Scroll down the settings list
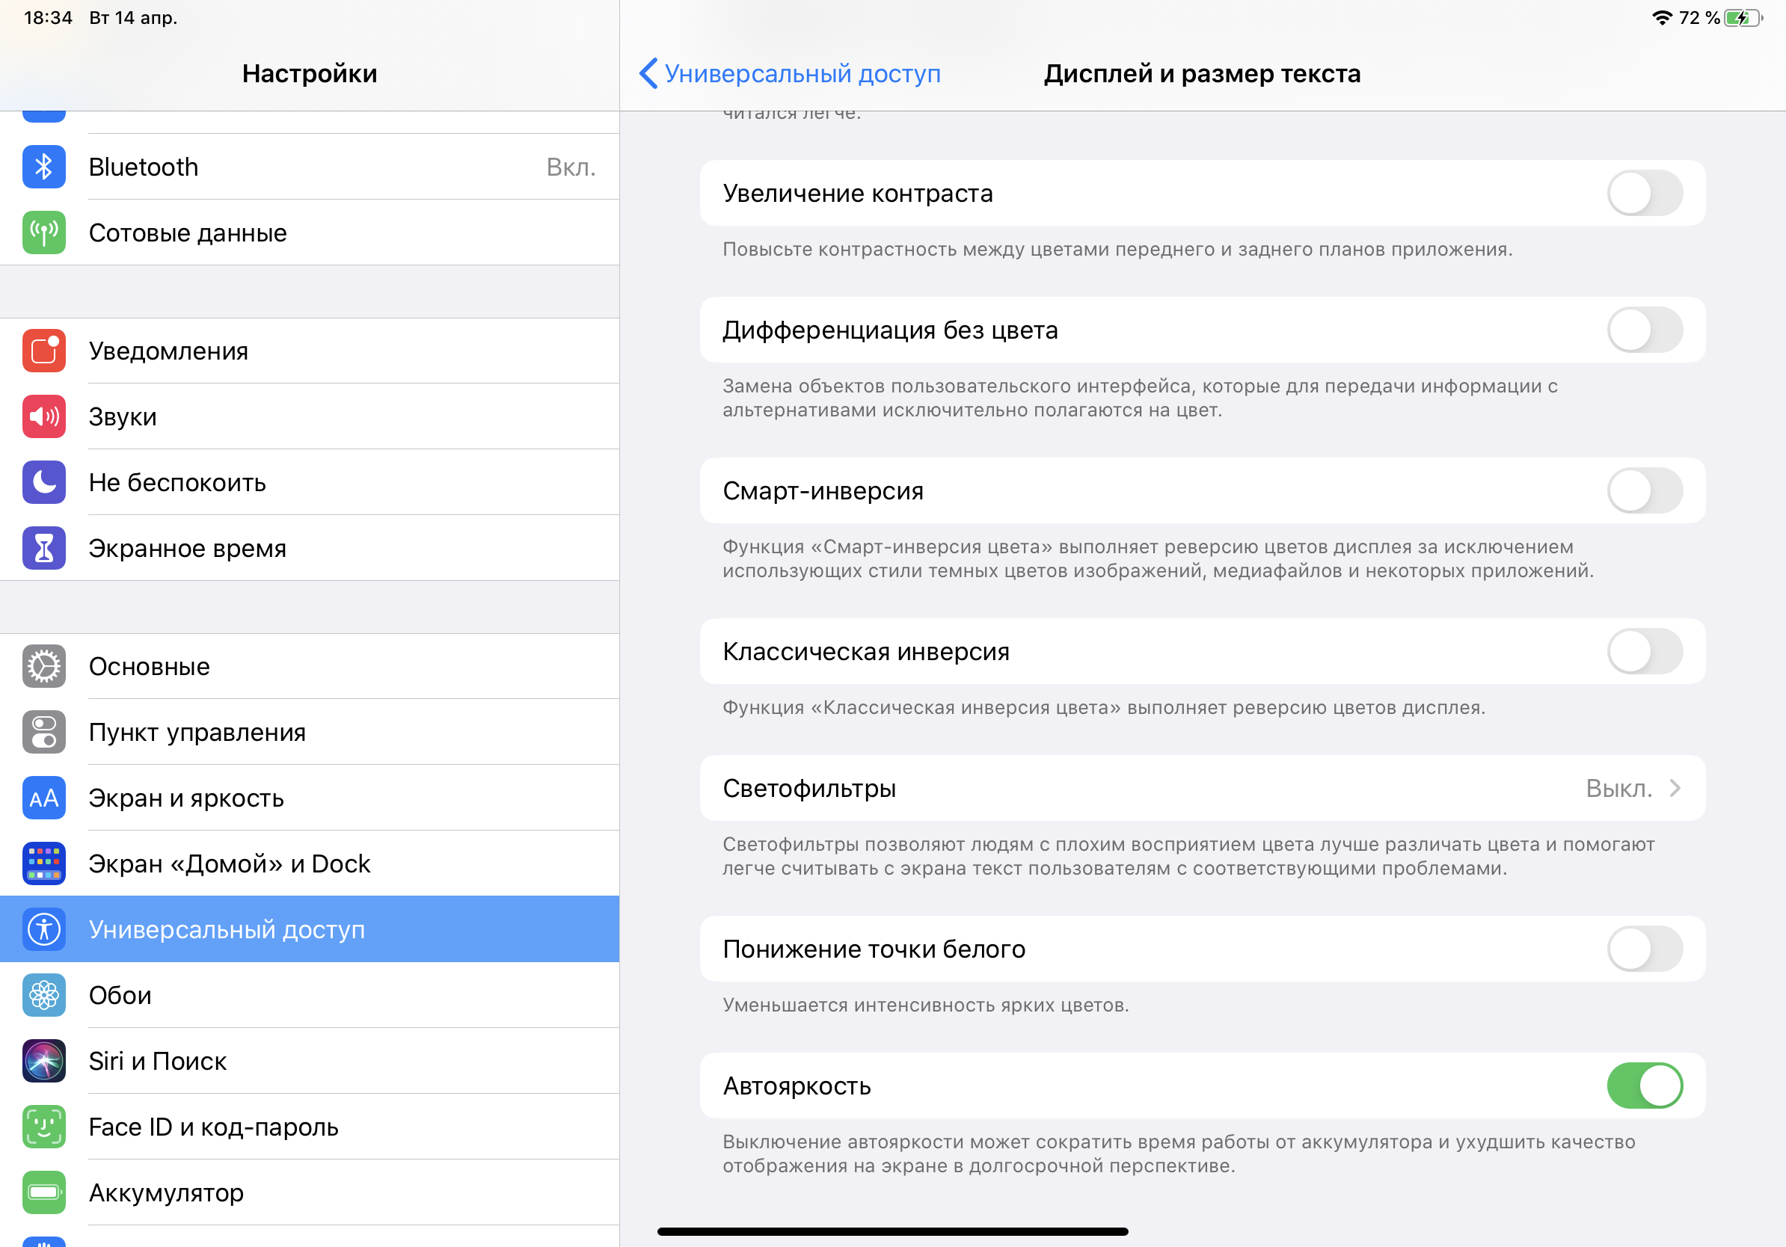Viewport: 1786px width, 1247px height. [311, 1086]
